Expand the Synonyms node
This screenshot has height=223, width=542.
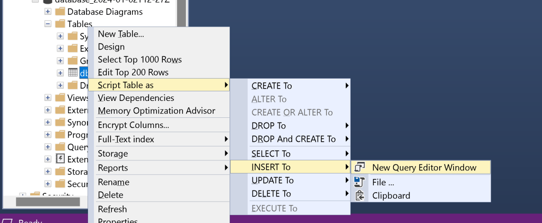click(48, 122)
